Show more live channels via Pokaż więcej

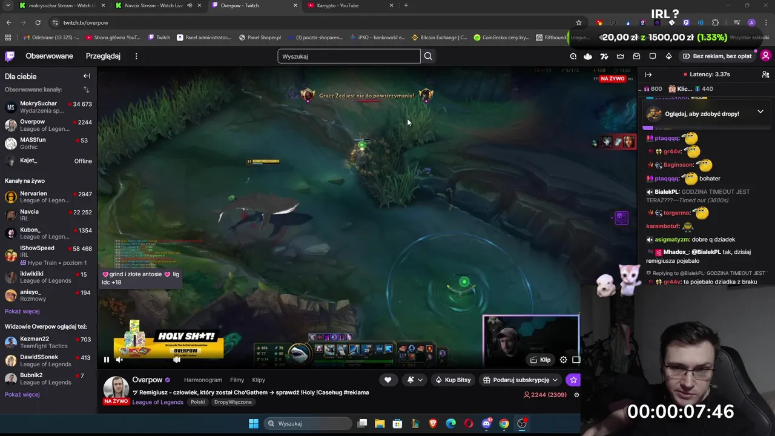(22, 311)
